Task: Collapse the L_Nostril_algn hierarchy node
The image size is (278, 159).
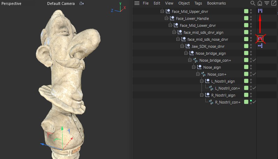Action: (202, 81)
